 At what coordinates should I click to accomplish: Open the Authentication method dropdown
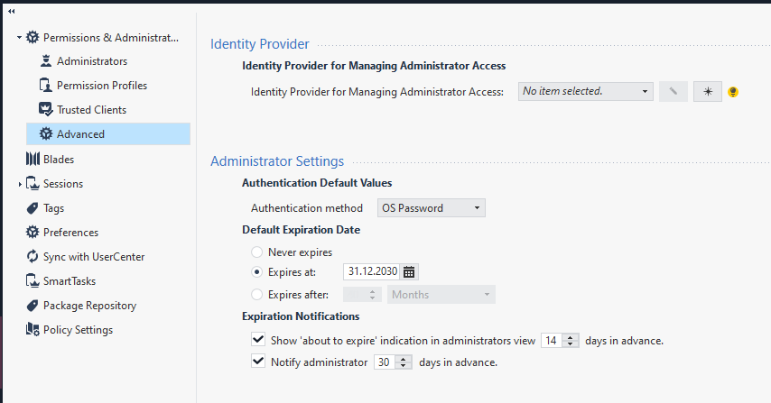coord(431,208)
